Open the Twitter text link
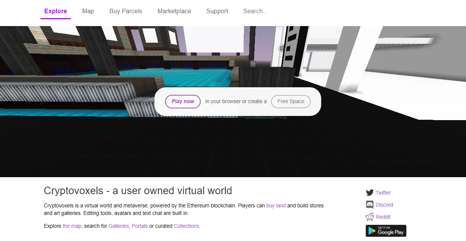 click(383, 193)
